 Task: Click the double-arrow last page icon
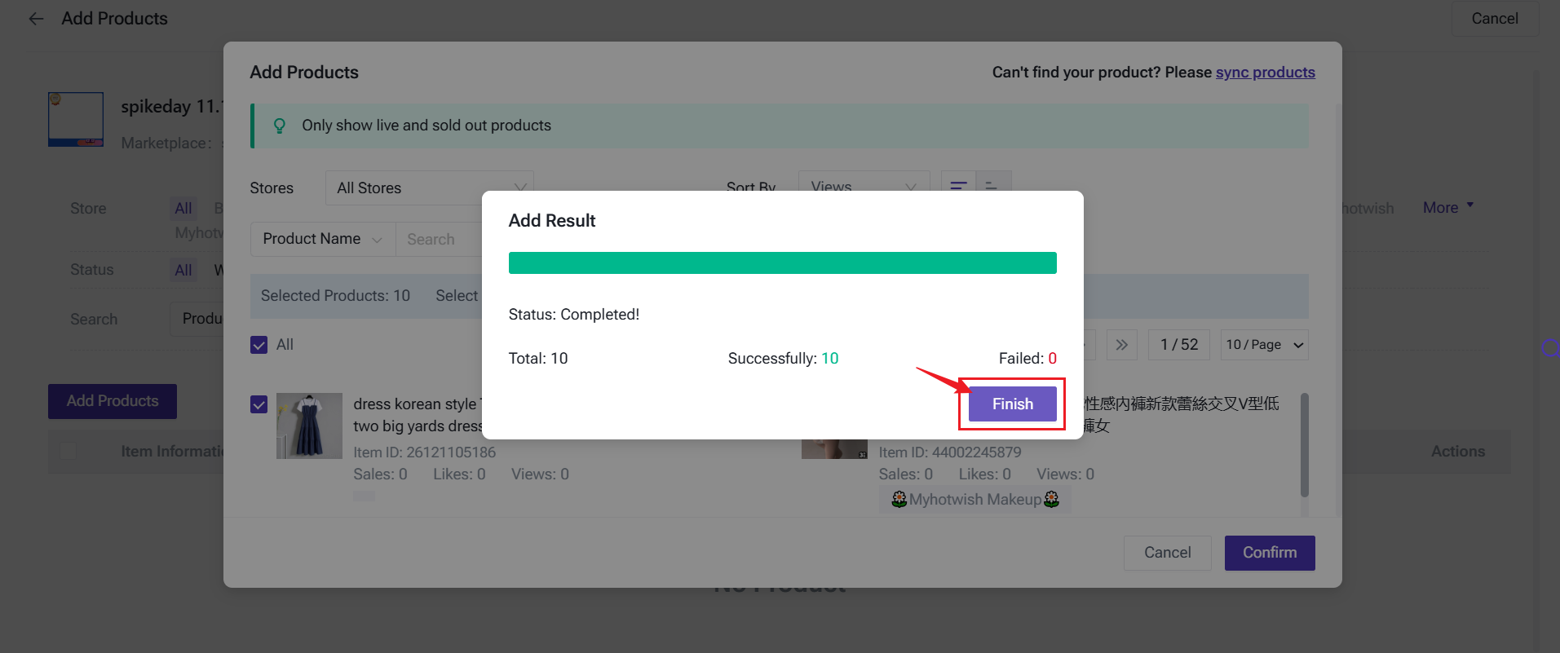[1121, 345]
